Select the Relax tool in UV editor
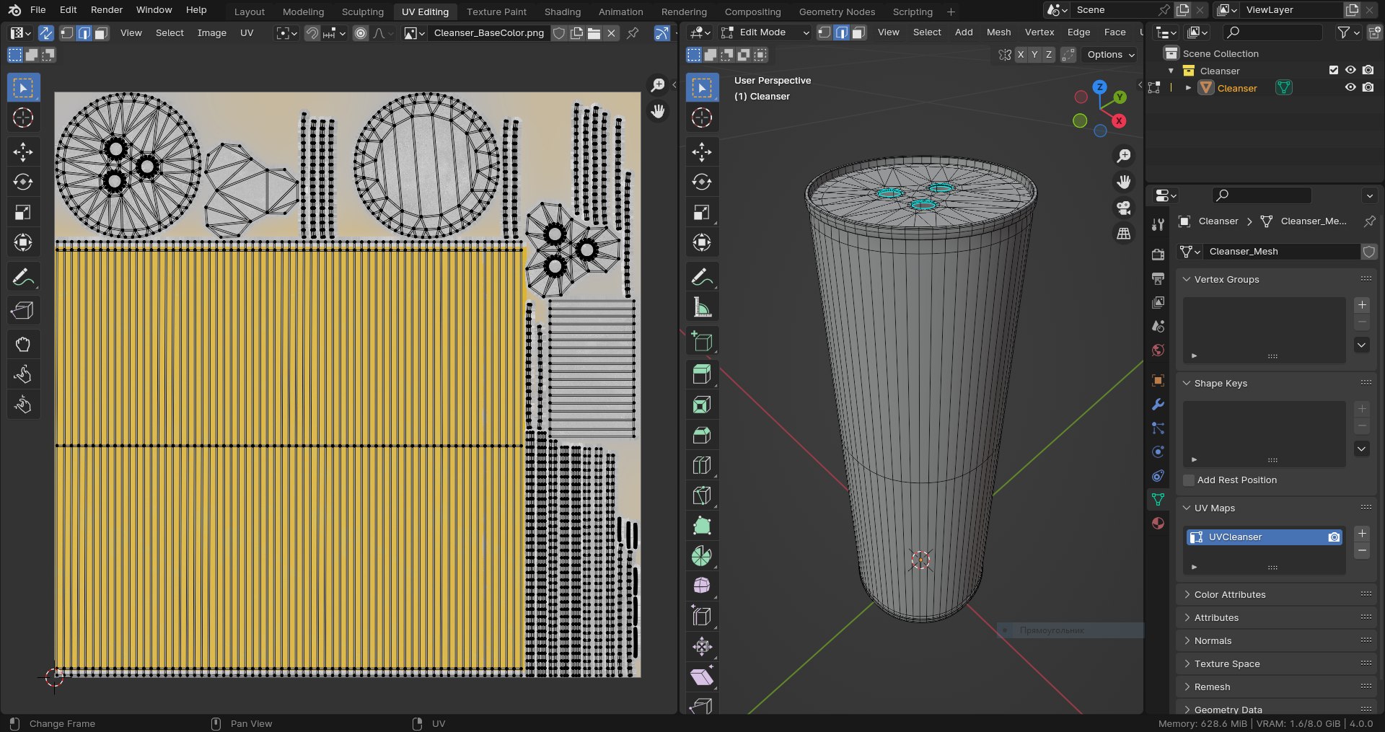 tap(23, 374)
